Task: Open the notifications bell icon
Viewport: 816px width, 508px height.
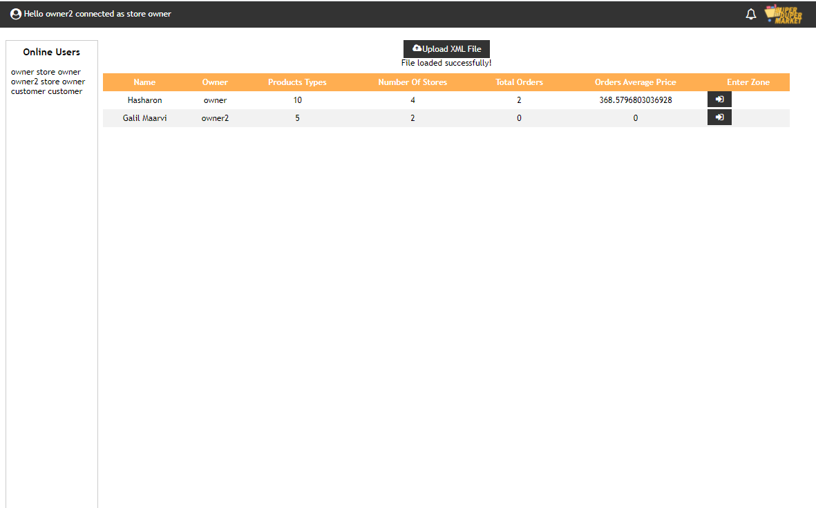Action: 750,14
